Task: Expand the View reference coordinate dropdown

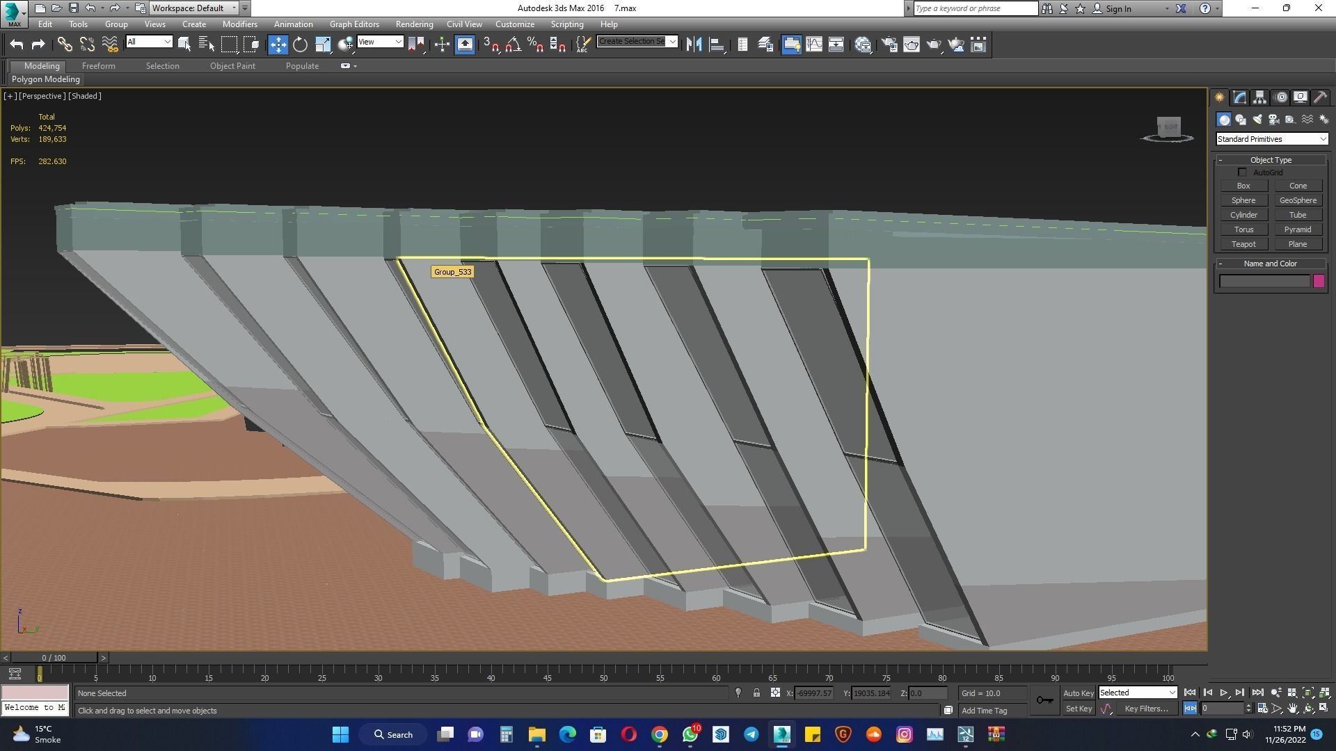Action: [380, 42]
